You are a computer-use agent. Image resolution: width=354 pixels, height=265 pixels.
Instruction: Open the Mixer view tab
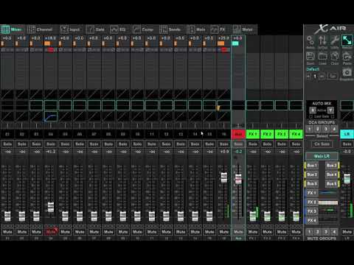pyautogui.click(x=13, y=29)
